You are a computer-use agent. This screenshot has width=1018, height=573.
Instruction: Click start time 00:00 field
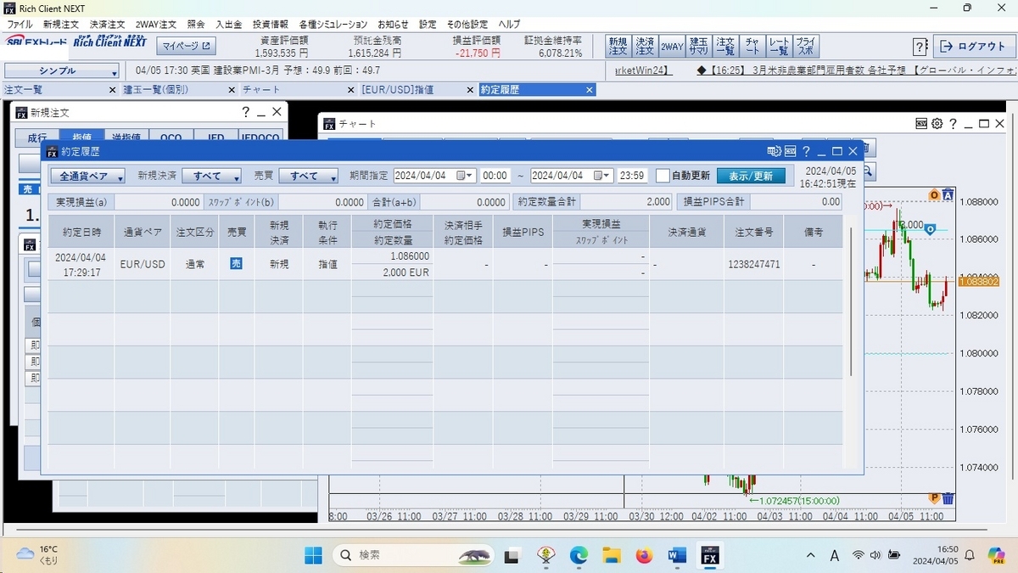495,176
